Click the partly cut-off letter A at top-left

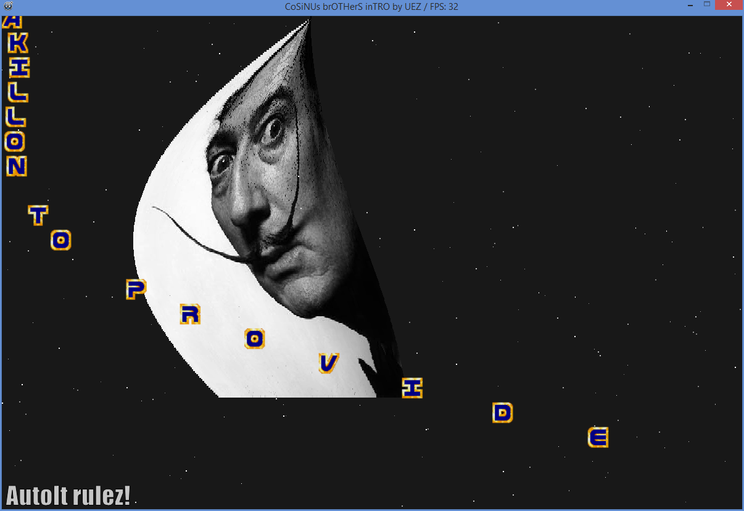coord(14,22)
